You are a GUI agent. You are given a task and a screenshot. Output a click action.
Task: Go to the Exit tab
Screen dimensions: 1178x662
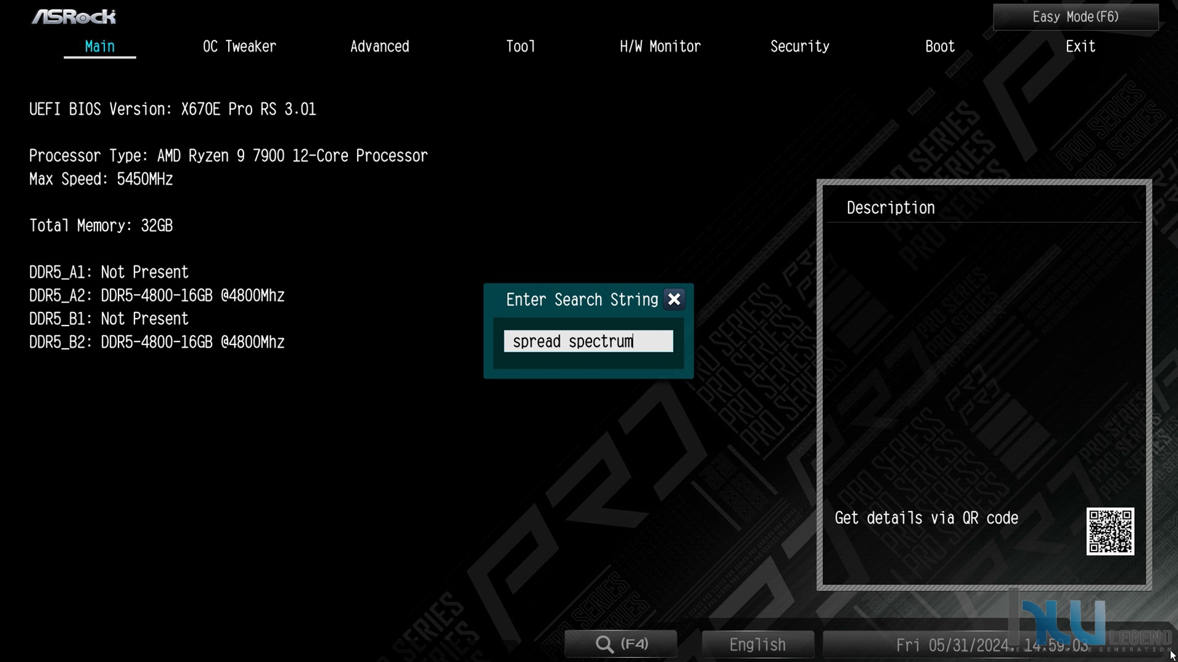1081,46
